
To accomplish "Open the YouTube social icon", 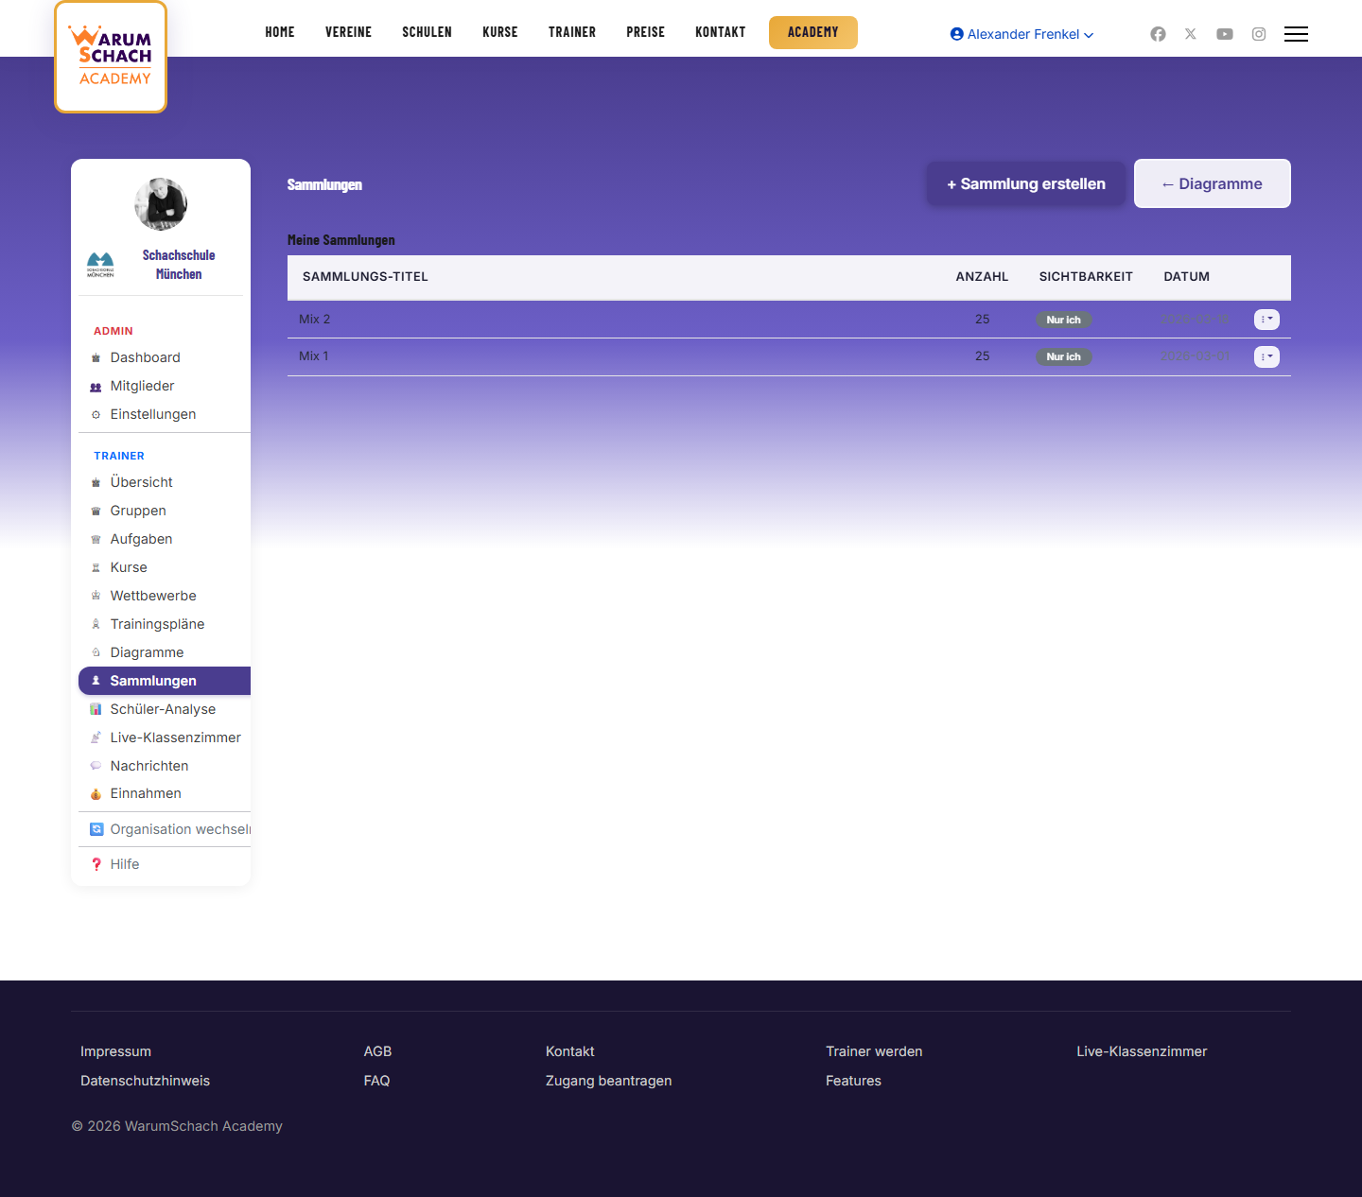I will [x=1225, y=34].
